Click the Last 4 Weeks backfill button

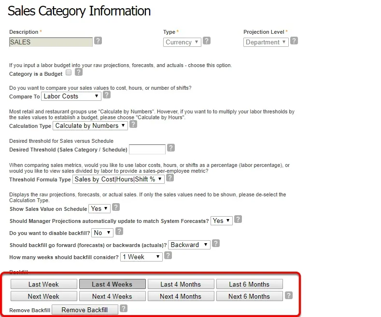[112, 284]
